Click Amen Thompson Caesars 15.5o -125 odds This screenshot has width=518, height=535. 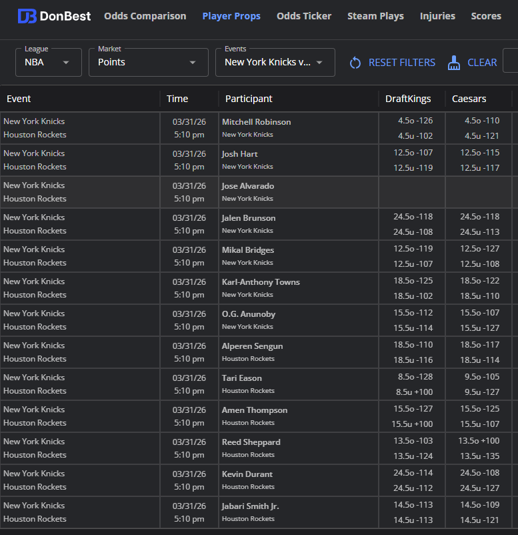tap(480, 409)
